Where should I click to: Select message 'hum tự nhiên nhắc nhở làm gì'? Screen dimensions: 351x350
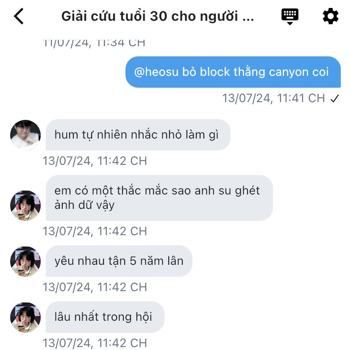[138, 135]
